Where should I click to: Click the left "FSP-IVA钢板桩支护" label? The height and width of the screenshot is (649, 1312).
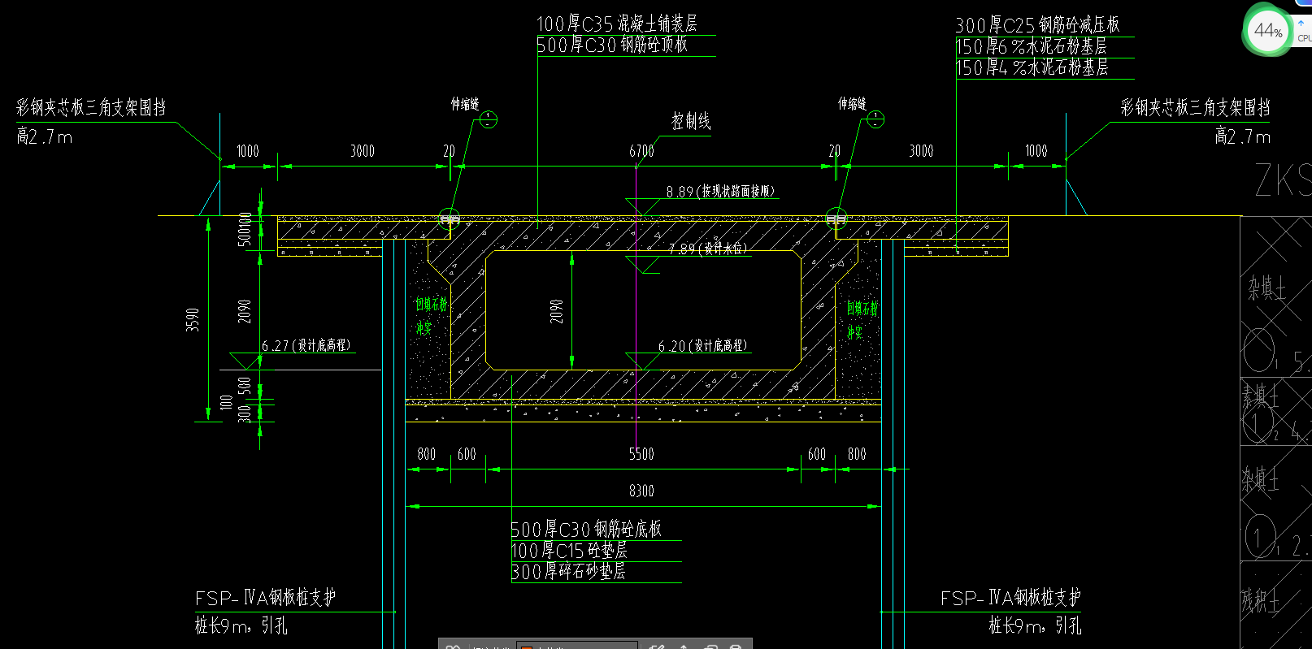[x=266, y=598]
